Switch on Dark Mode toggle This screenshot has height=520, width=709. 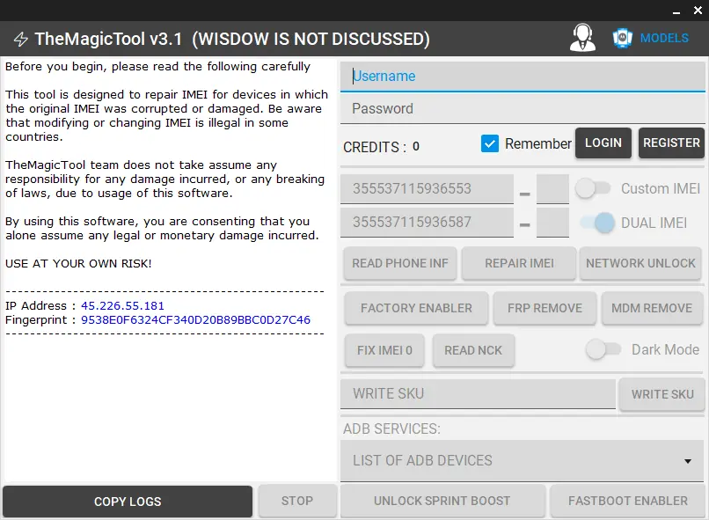pyautogui.click(x=603, y=349)
